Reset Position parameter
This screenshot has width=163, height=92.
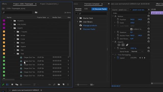[x=148, y=19]
